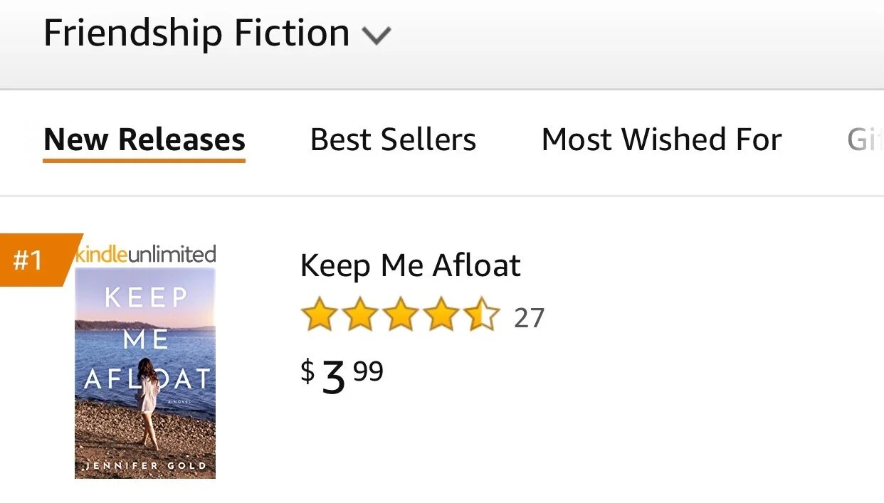This screenshot has width=884, height=503.
Task: Open the Keep Me Afloat title link
Action: (x=410, y=266)
